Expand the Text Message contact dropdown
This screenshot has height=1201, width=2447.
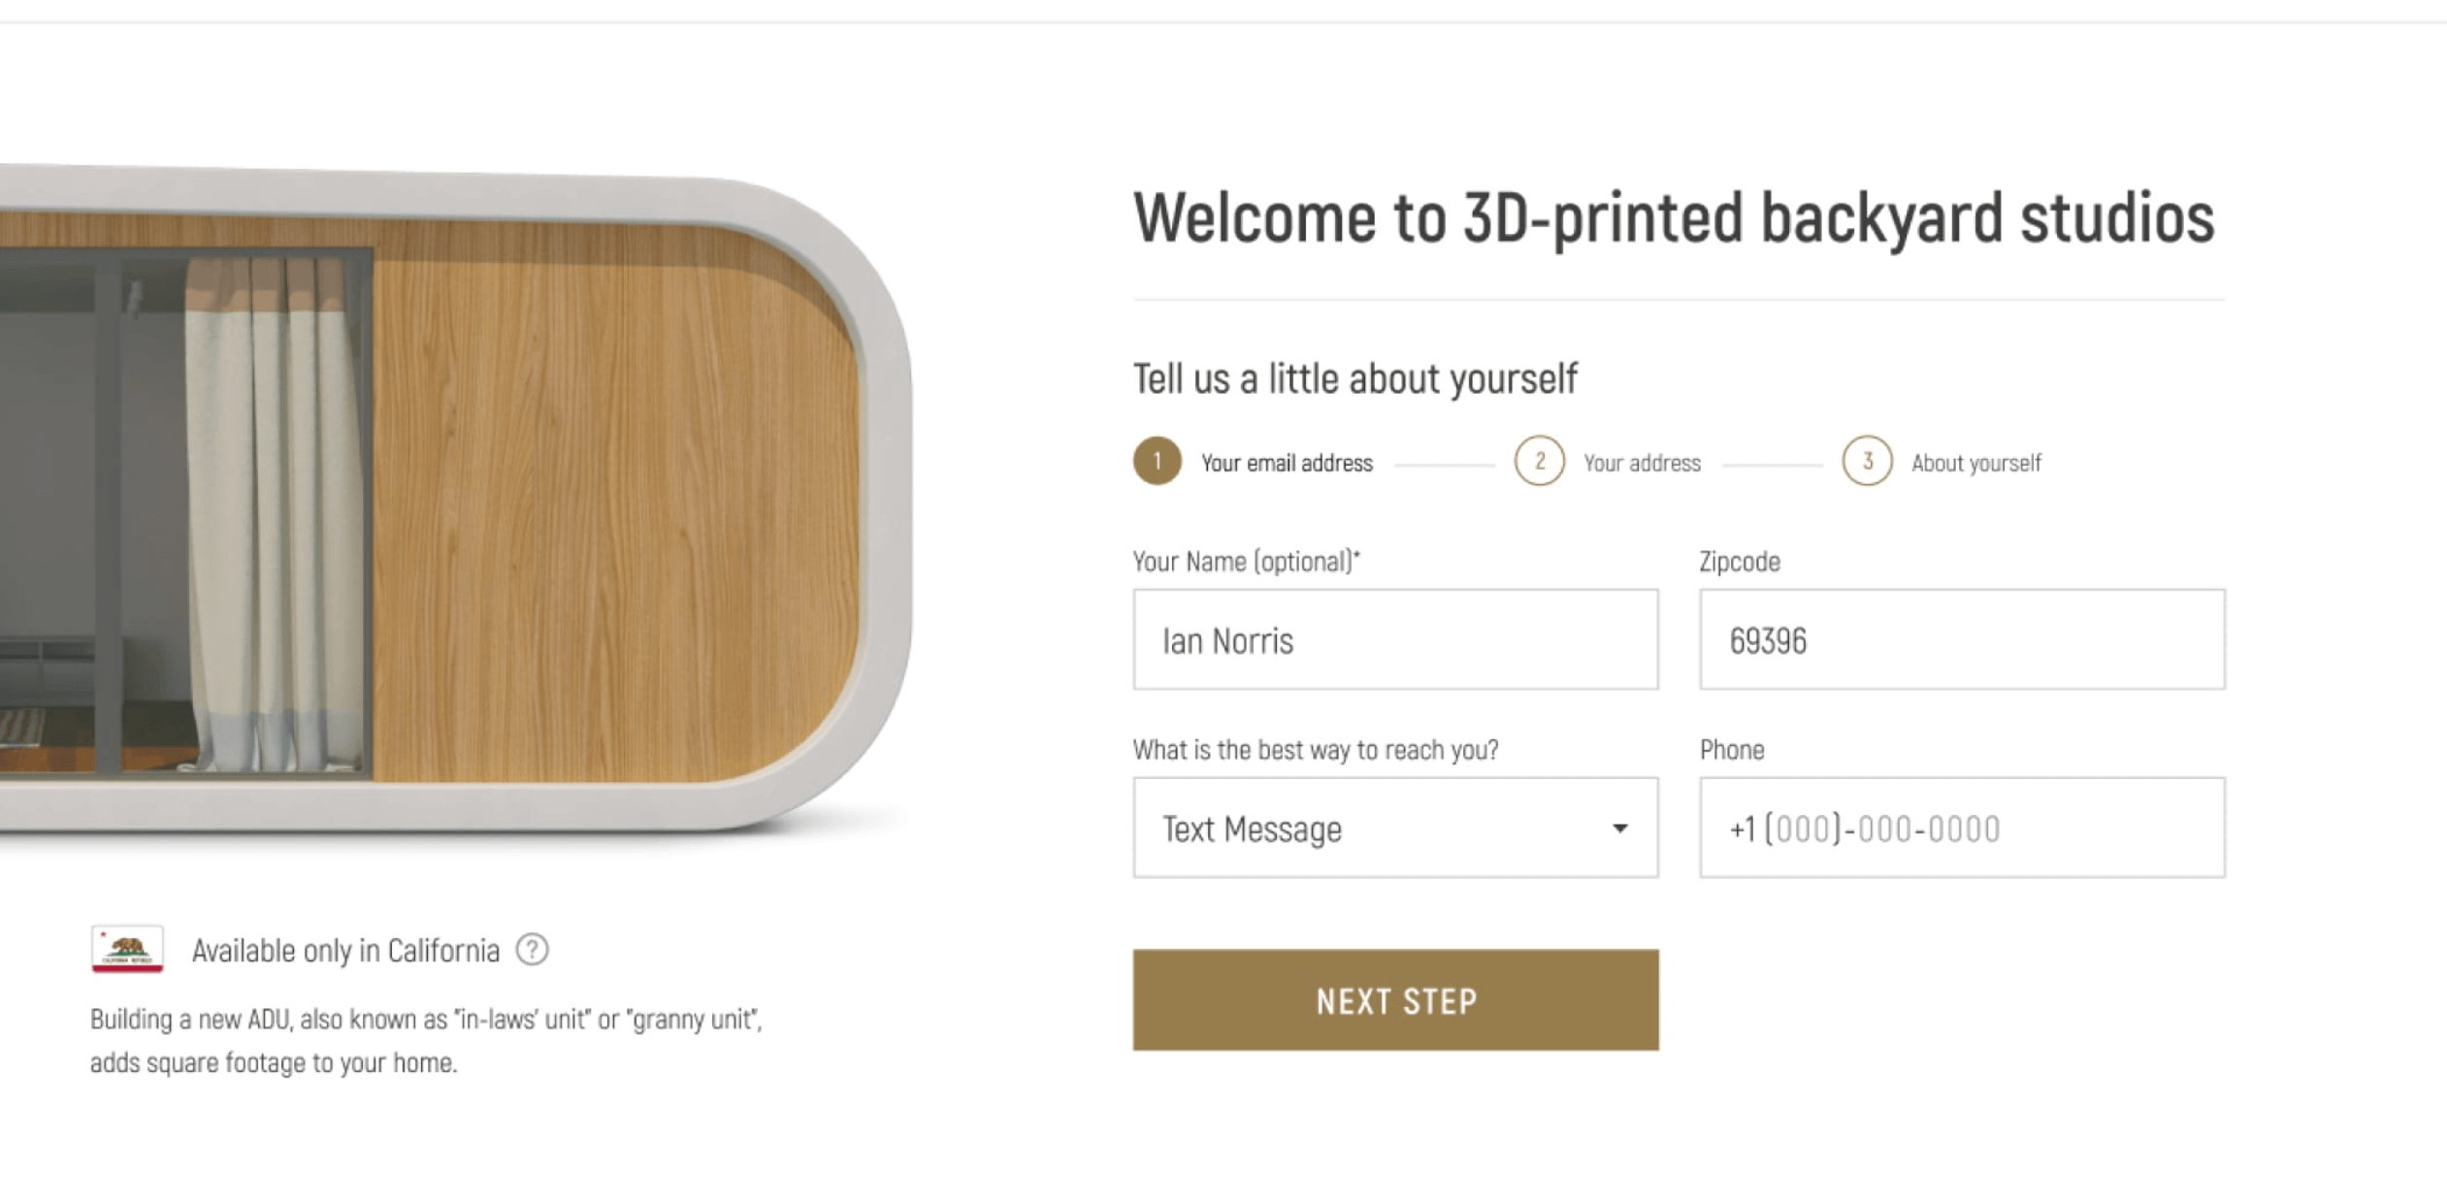tap(1395, 828)
